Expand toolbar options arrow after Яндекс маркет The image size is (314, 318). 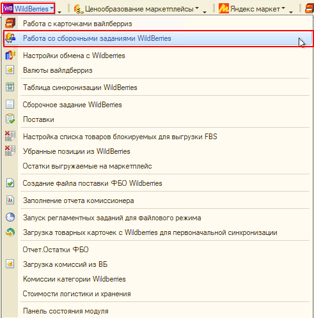[x=291, y=12]
